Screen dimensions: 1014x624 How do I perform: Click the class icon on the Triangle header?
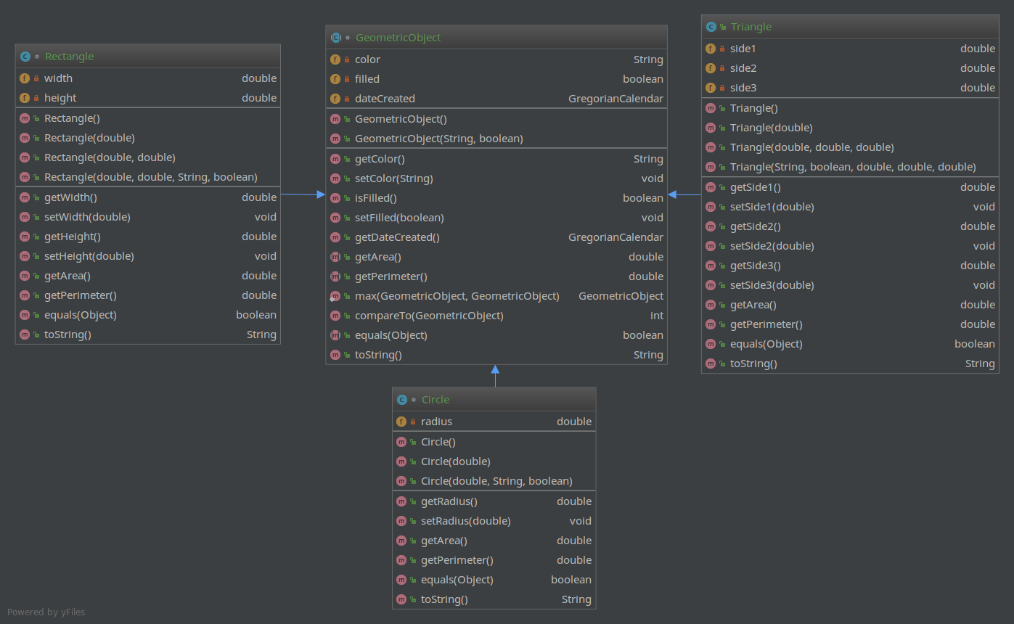tap(710, 26)
